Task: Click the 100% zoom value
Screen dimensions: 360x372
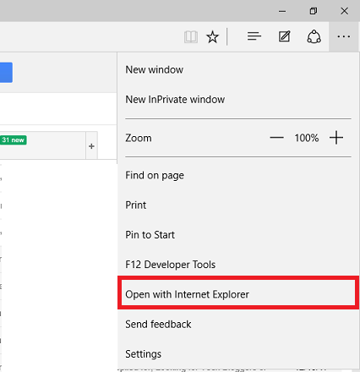Action: (x=307, y=138)
